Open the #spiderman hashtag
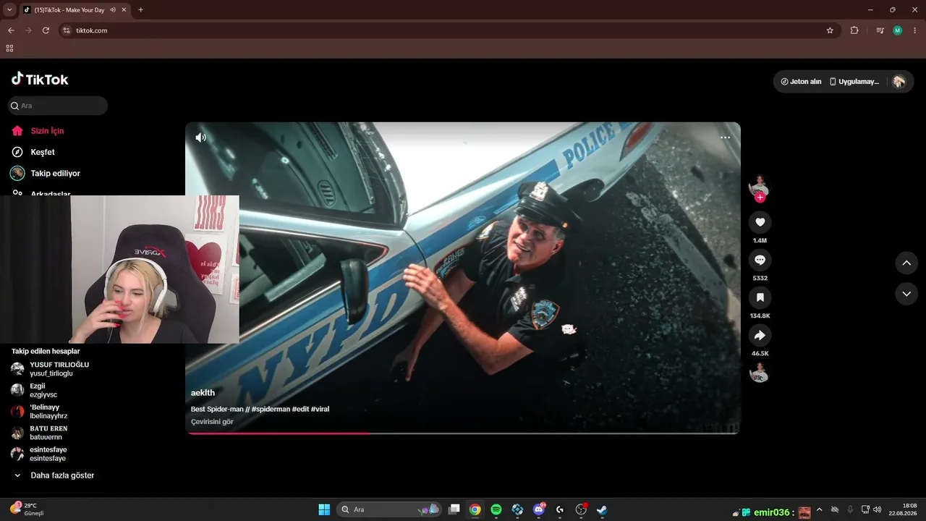 click(271, 409)
